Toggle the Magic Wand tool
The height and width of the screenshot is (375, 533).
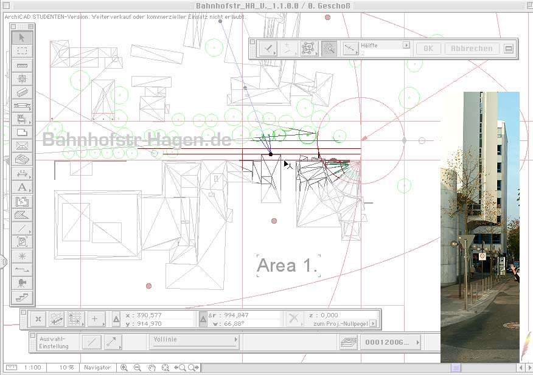[329, 49]
